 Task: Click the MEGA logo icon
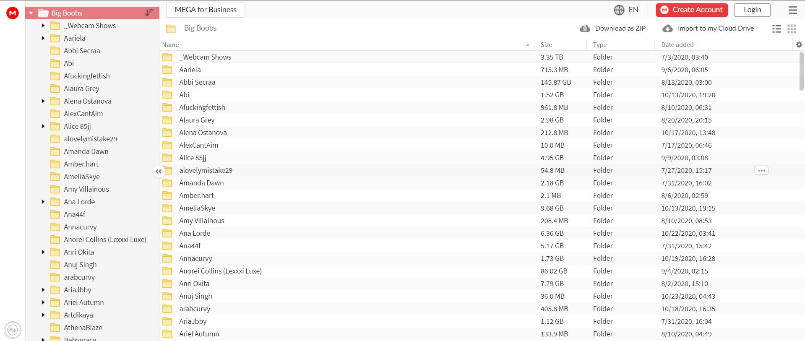tap(13, 13)
